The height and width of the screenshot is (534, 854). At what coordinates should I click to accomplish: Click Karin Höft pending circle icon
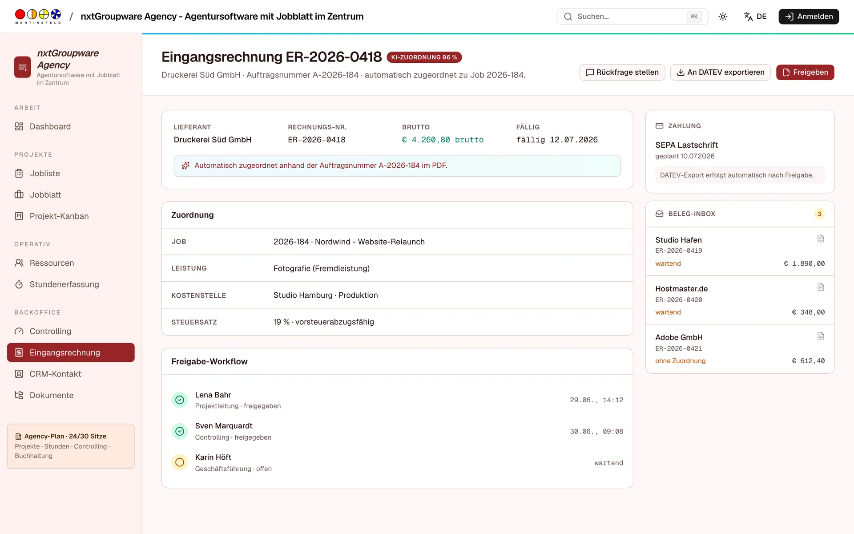(180, 462)
